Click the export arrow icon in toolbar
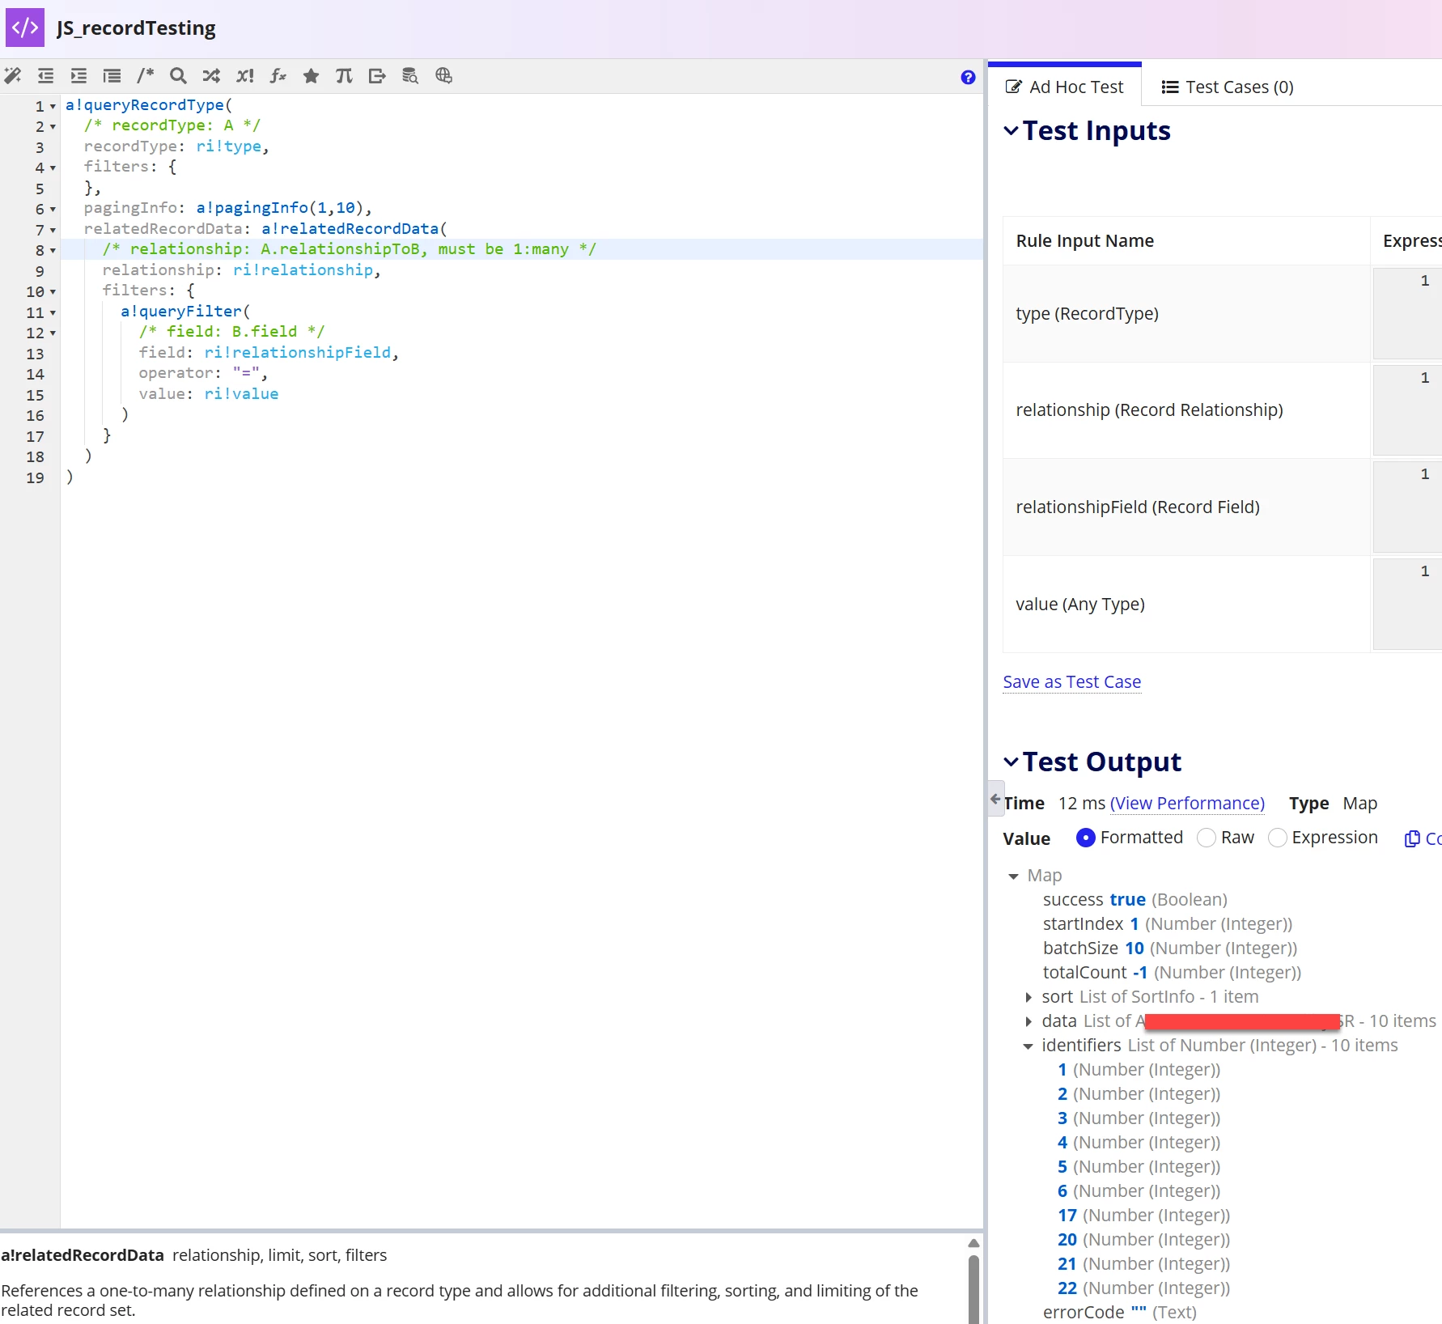Image resolution: width=1442 pixels, height=1324 pixels. pyautogui.click(x=377, y=76)
